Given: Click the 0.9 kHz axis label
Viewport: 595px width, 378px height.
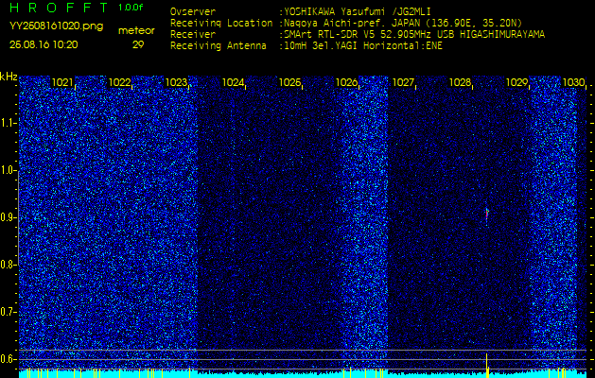Looking at the screenshot, I should pos(8,217).
